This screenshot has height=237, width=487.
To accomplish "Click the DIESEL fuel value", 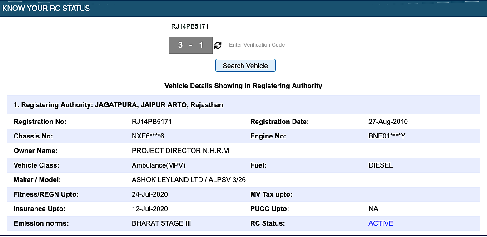I will coord(381,165).
